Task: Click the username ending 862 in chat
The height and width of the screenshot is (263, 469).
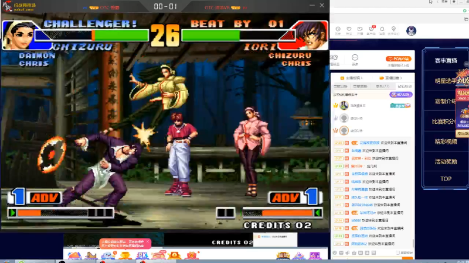Action: click(359, 244)
